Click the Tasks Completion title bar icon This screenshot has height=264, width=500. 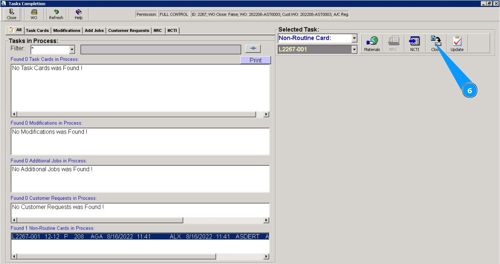click(3, 3)
